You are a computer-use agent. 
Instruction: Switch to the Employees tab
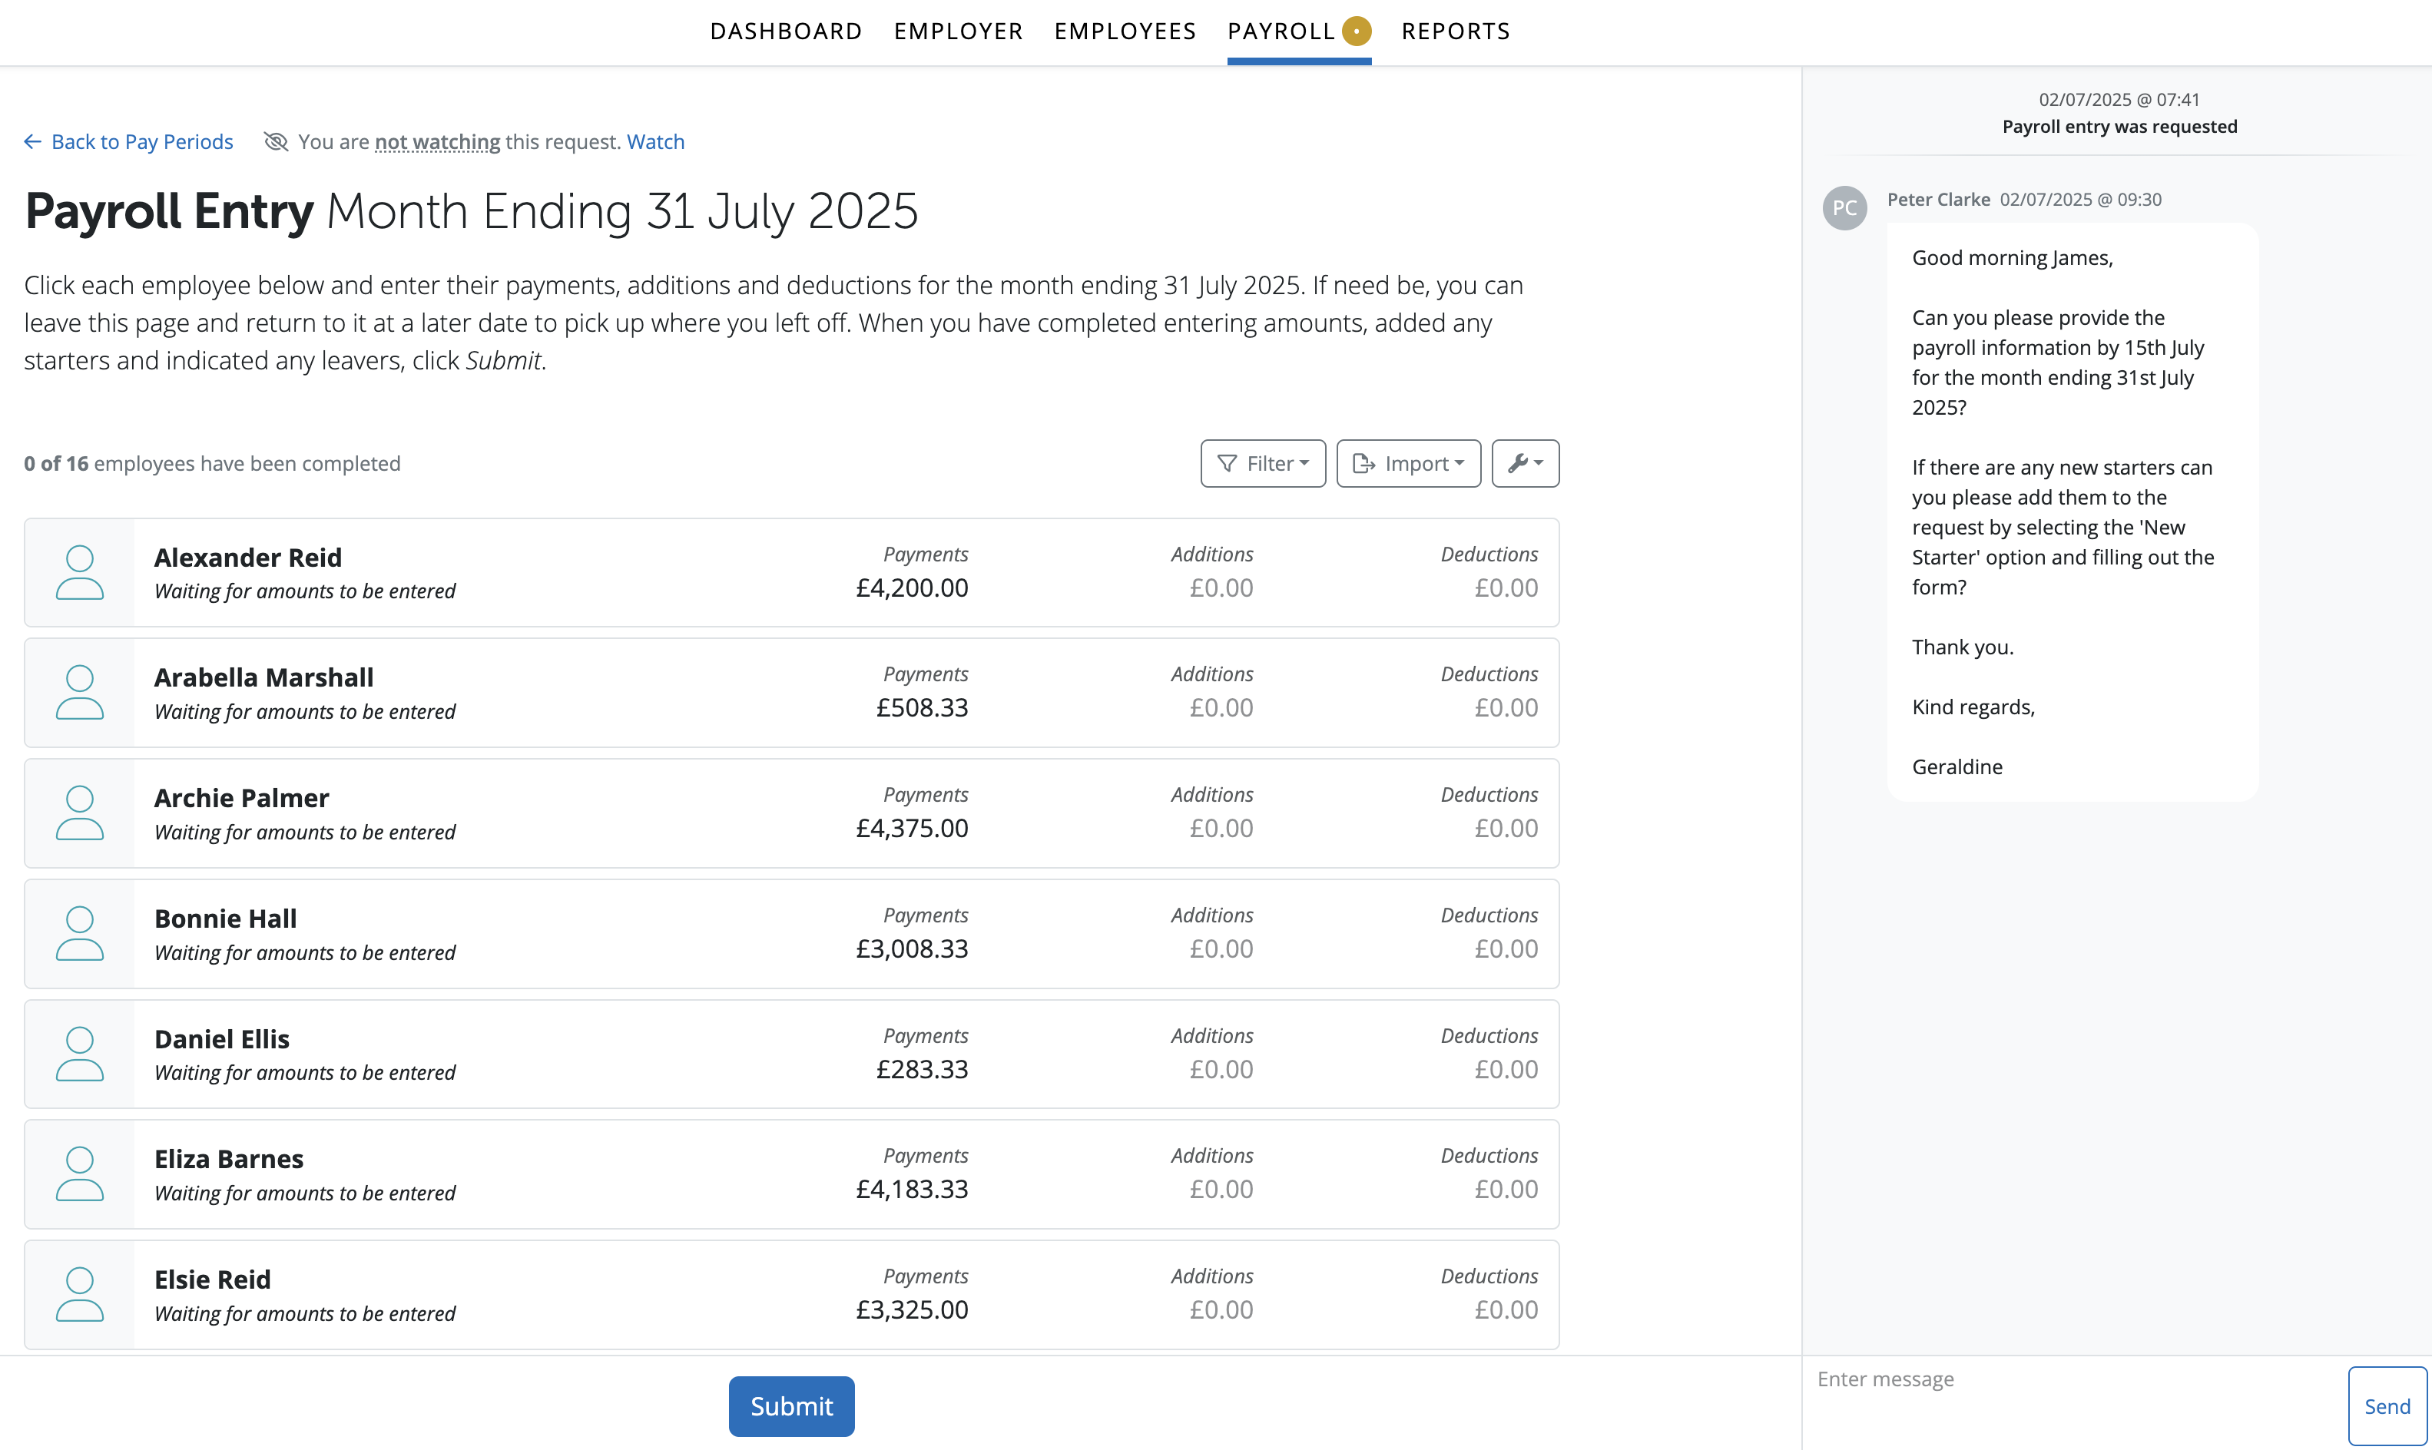tap(1125, 31)
